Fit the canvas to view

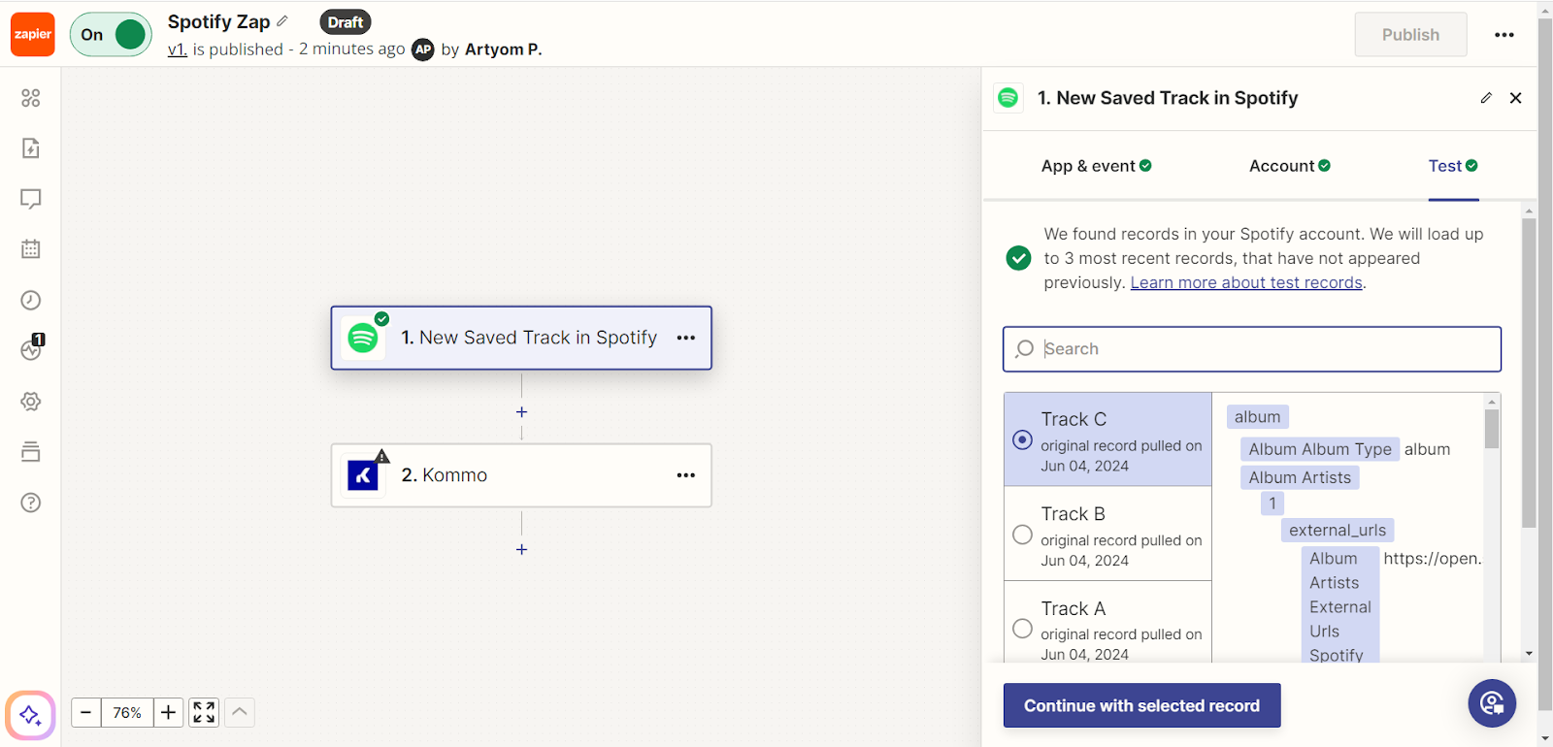tap(204, 713)
